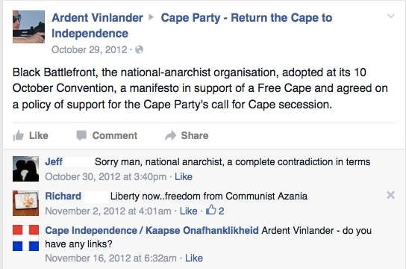Click the Share arrow icon
Image resolution: width=406 pixels, height=269 pixels.
(170, 135)
